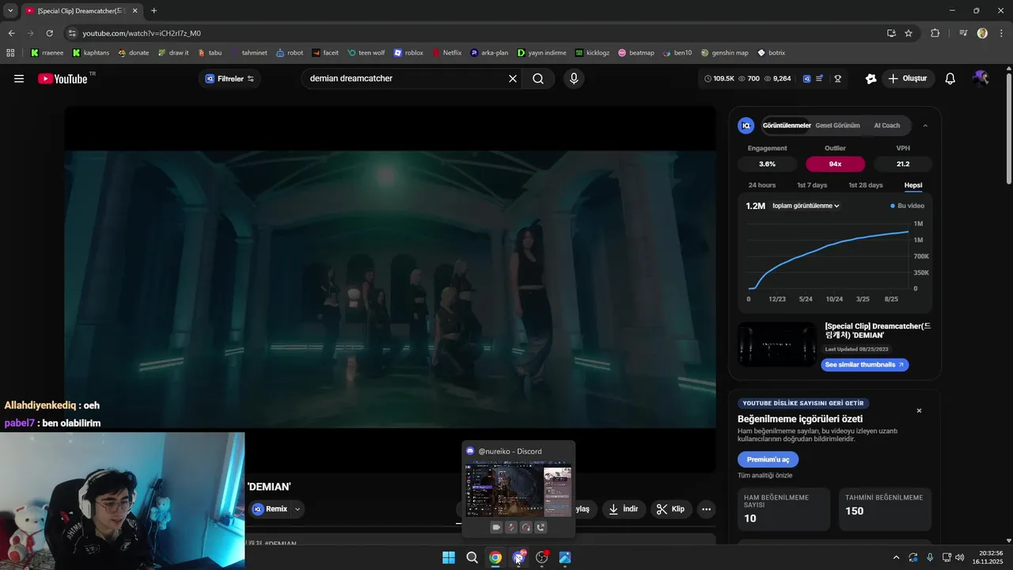Select the 1st 28 days tab

coord(866,185)
